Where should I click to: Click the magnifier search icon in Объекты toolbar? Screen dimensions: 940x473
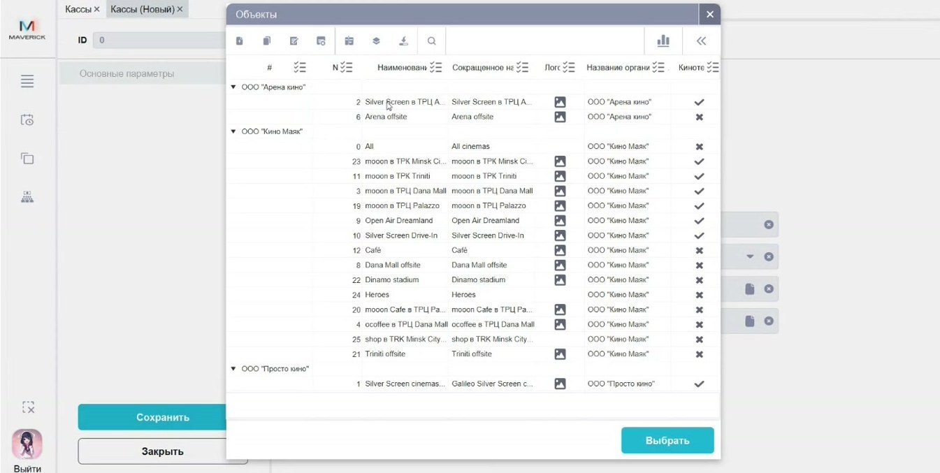point(432,41)
